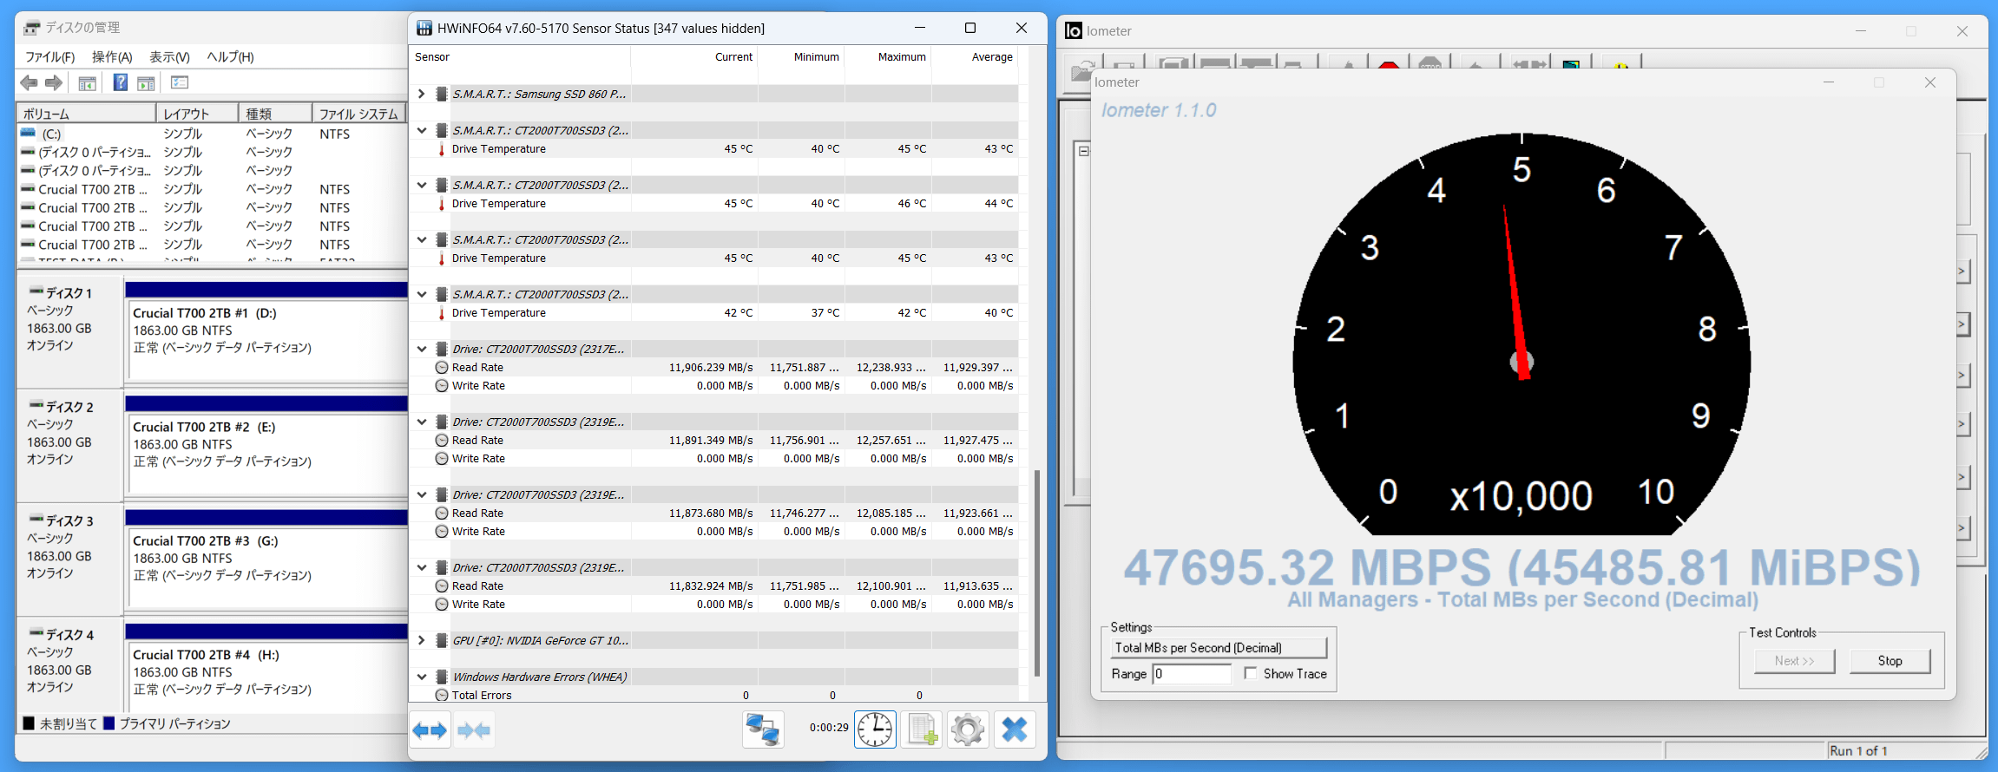Click the Average column header in HWiNFO

tap(975, 57)
